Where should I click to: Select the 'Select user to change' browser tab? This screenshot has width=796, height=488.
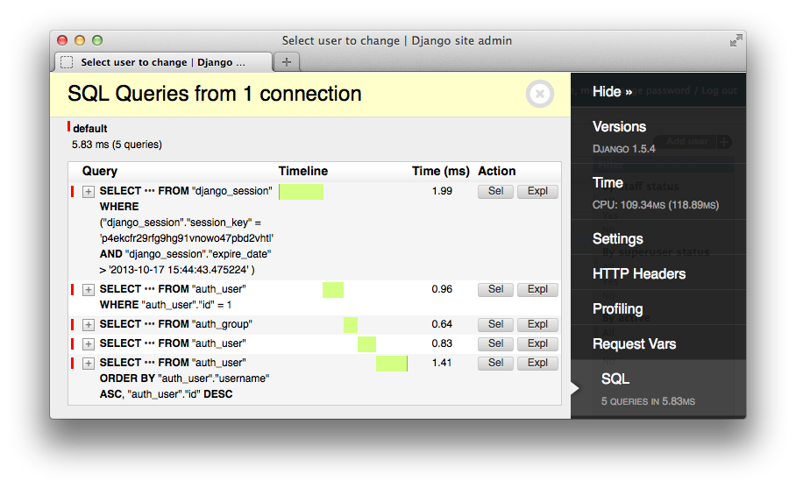pyautogui.click(x=162, y=62)
